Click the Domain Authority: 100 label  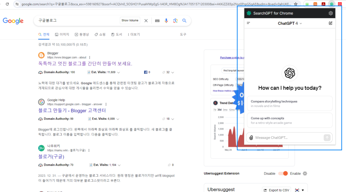pyautogui.click(x=59, y=72)
